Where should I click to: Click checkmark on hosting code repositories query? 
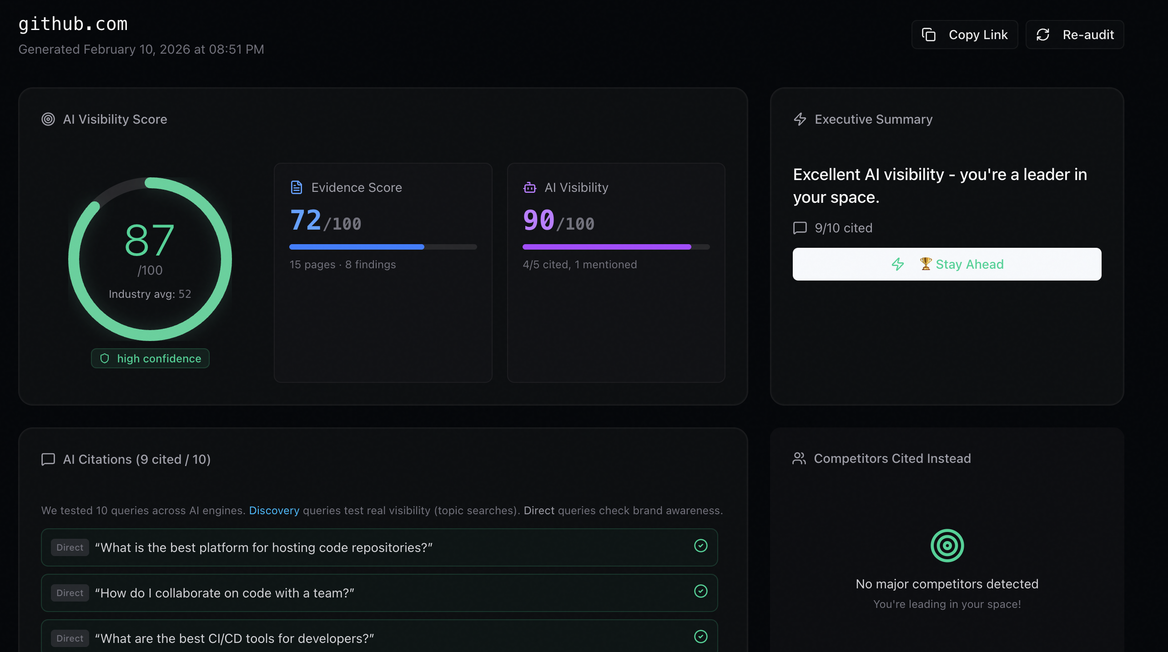(701, 546)
